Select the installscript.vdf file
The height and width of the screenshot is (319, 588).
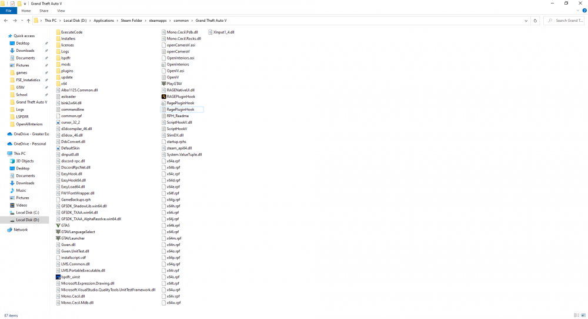click(x=73, y=258)
